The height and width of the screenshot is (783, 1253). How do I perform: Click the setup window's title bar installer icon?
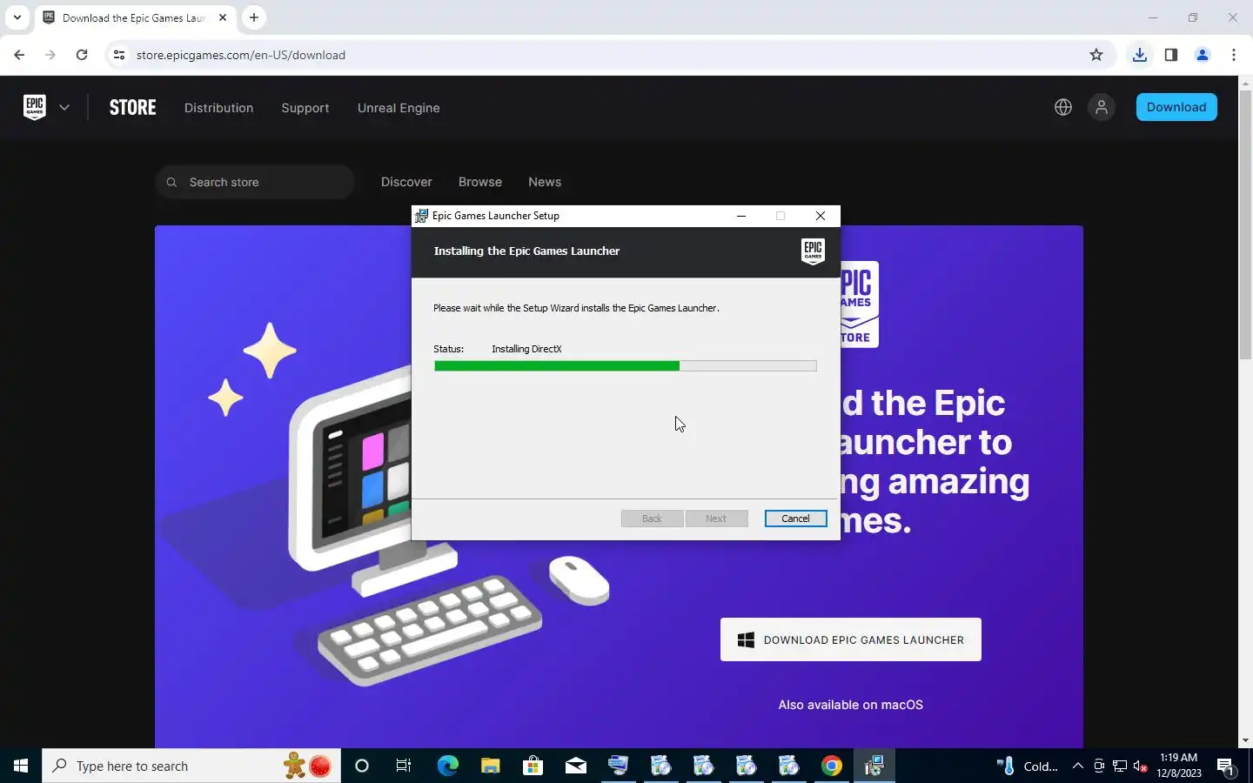(421, 216)
